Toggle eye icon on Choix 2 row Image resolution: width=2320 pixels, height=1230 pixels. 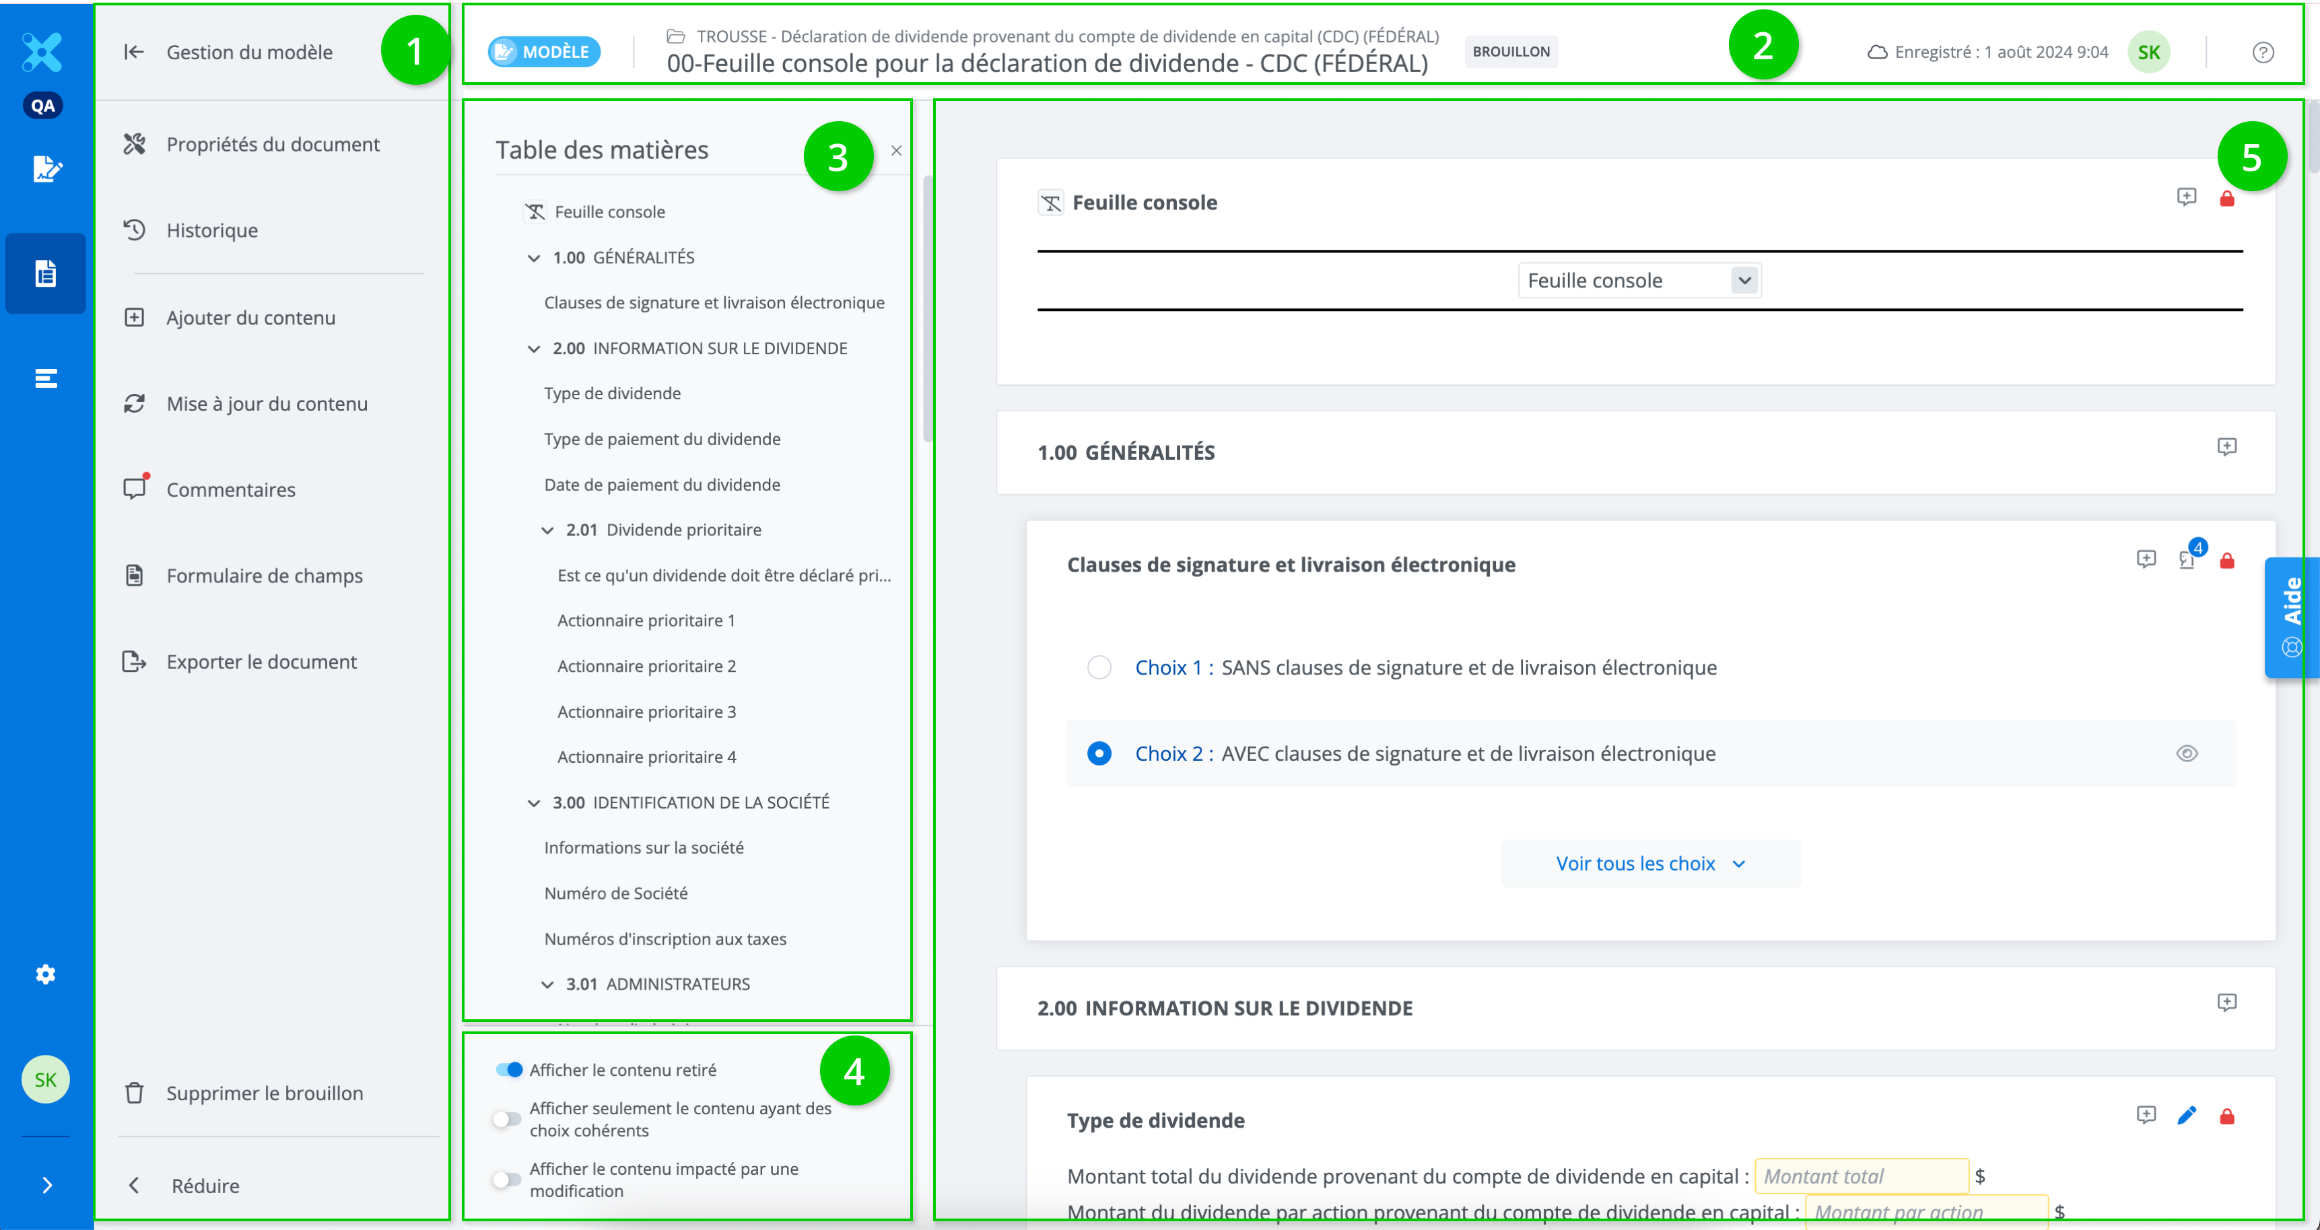coord(2187,753)
